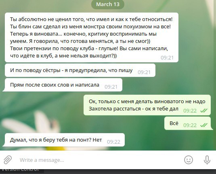The image size is (216, 174).
Task: Click the 09:22 timestamp on the "Всё" message
Action: [x=190, y=125]
